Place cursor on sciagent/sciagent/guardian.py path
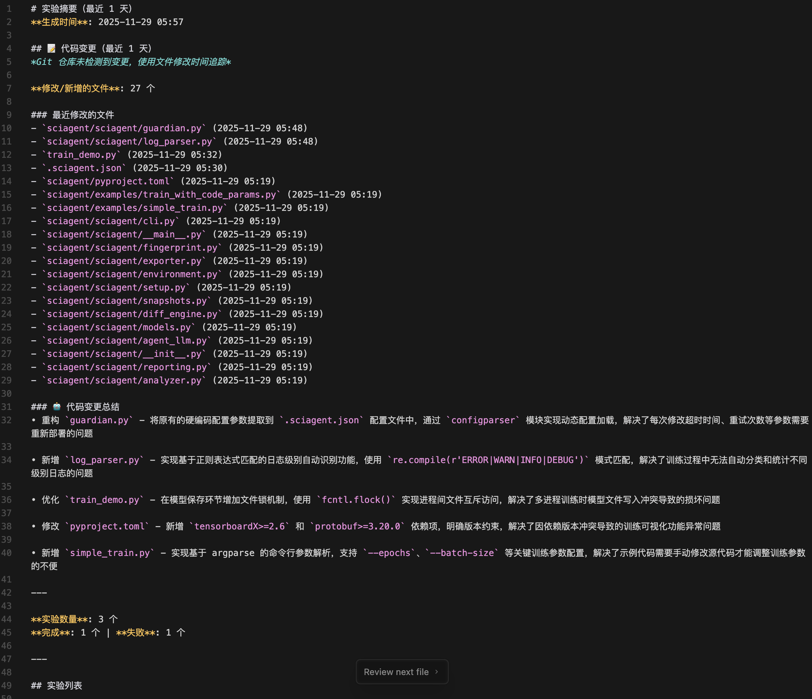Image resolution: width=812 pixels, height=699 pixels. (x=124, y=128)
